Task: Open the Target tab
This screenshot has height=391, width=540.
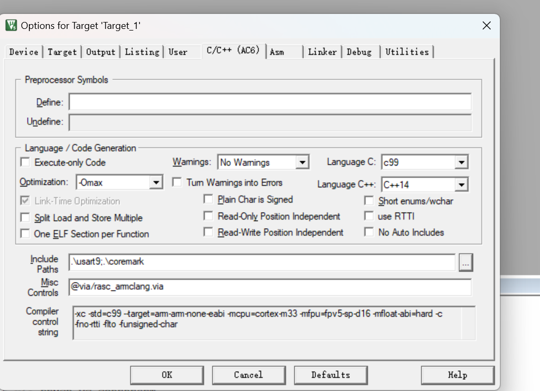Action: 62,52
